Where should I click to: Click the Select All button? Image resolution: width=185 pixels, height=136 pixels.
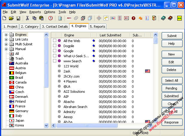point(172,81)
